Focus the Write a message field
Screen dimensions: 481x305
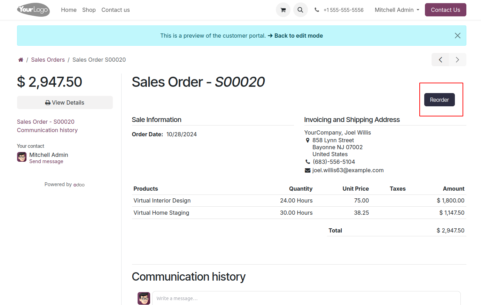307,298
